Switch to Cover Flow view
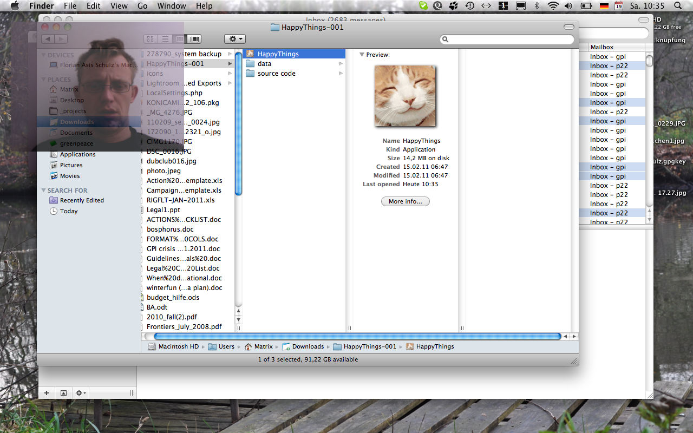693x433 pixels. (x=195, y=39)
